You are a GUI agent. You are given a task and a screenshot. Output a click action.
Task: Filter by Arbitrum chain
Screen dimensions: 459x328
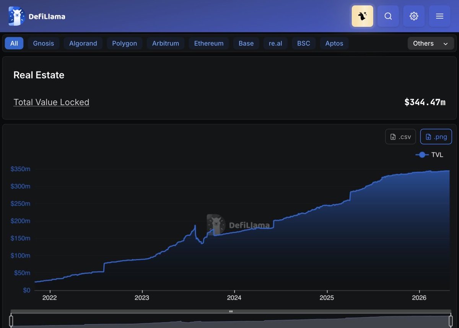166,43
